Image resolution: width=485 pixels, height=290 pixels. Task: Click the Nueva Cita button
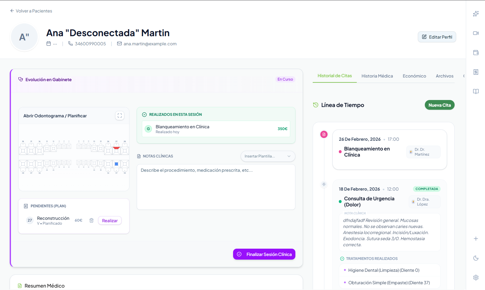pyautogui.click(x=439, y=105)
